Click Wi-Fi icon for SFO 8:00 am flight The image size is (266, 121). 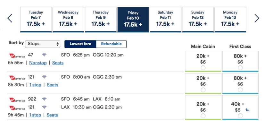click(x=44, y=77)
